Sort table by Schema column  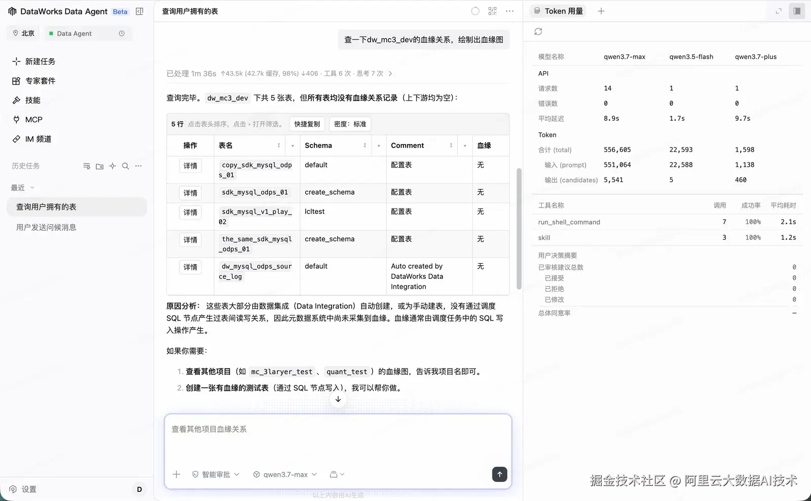click(365, 146)
